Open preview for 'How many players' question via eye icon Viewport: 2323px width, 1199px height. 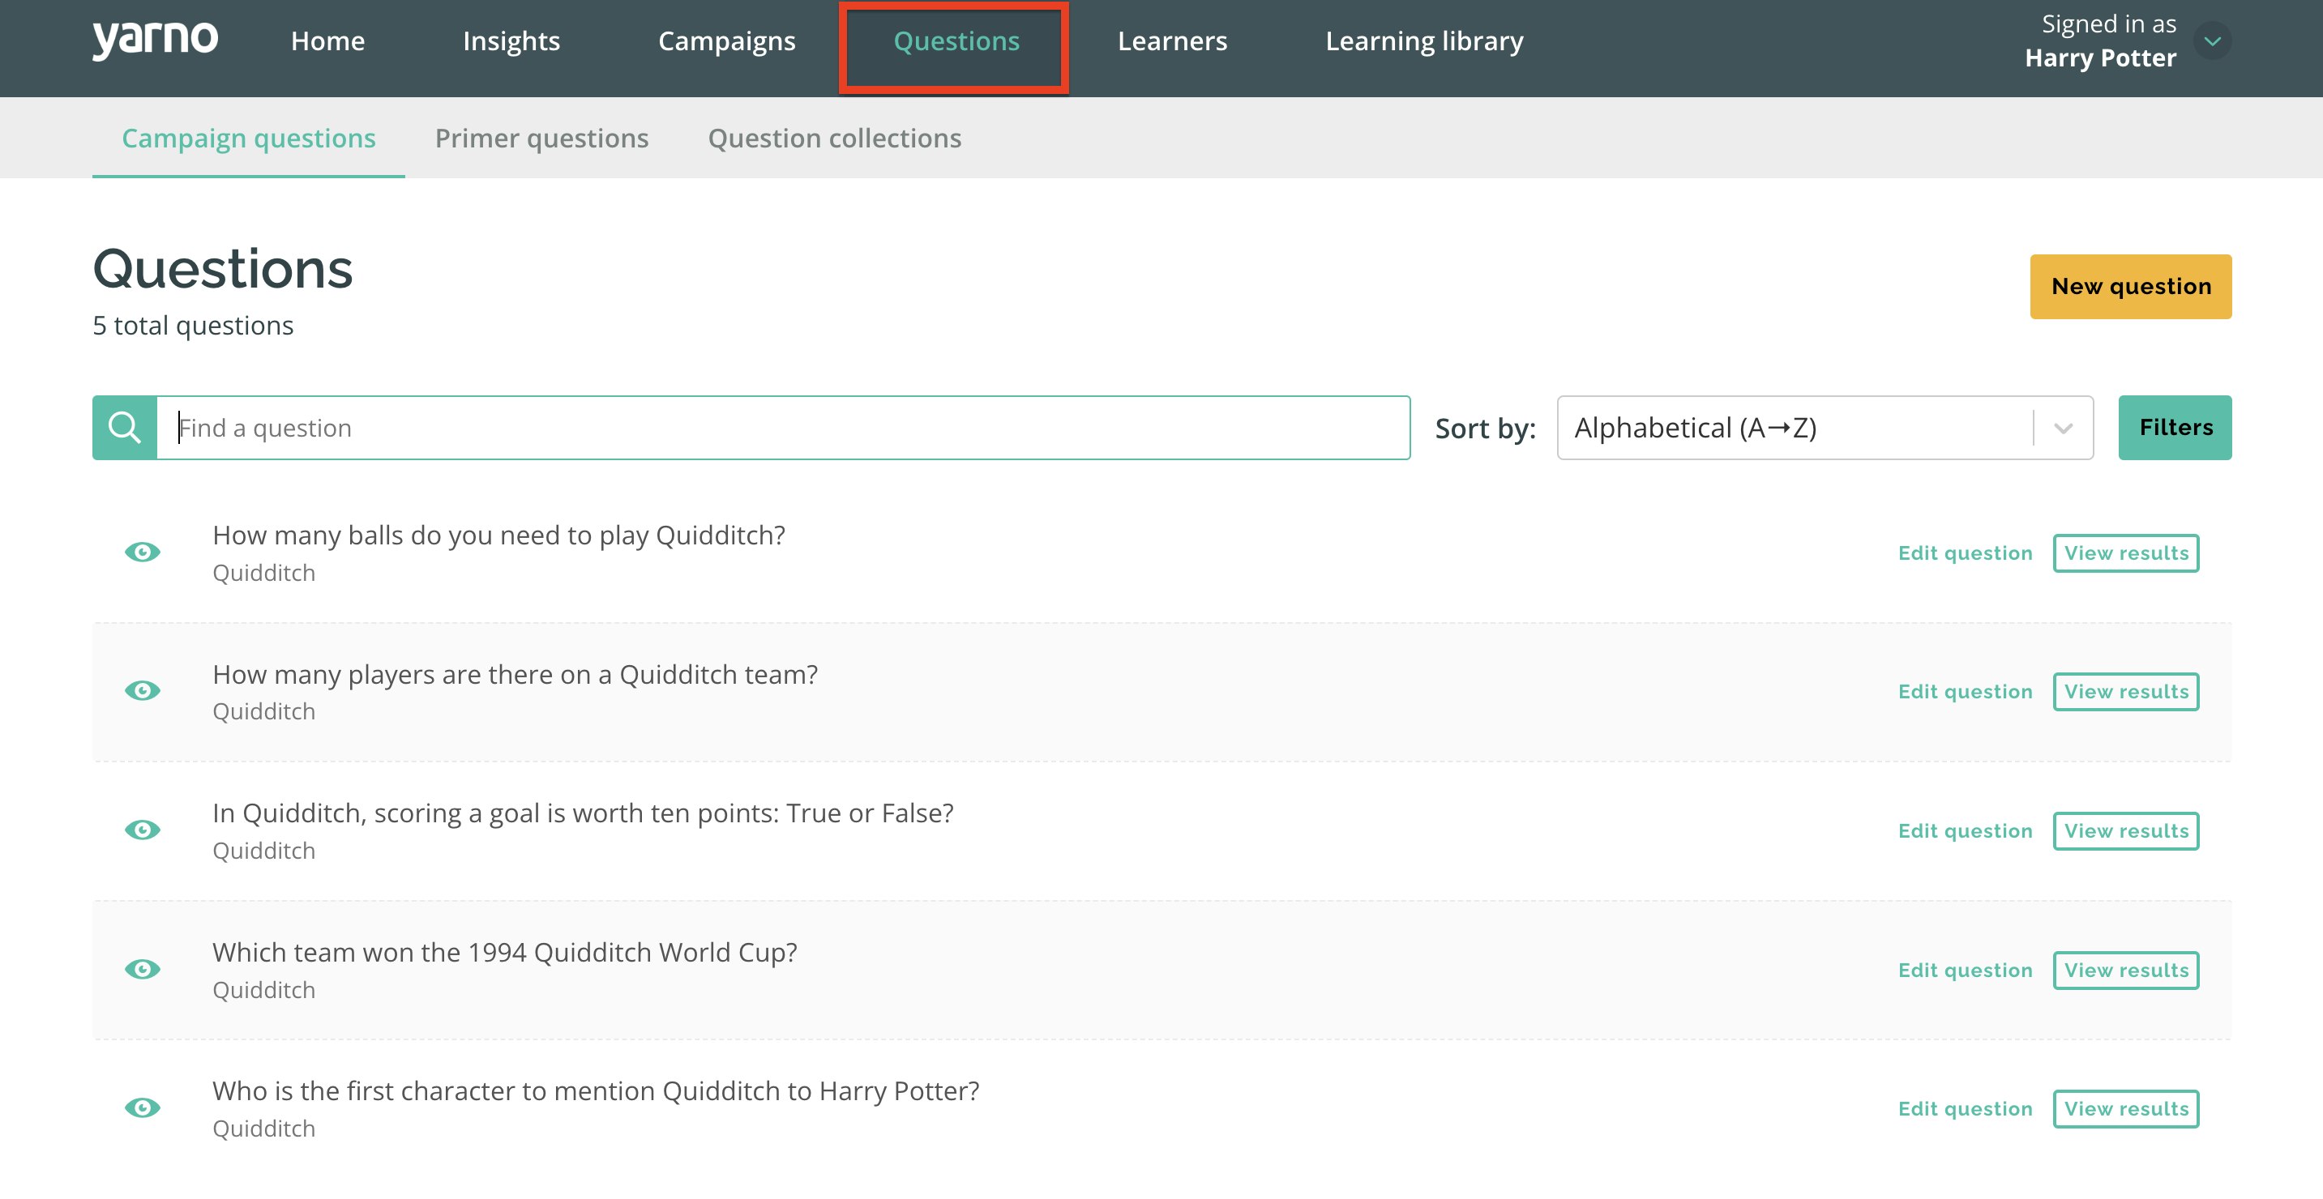coord(143,689)
